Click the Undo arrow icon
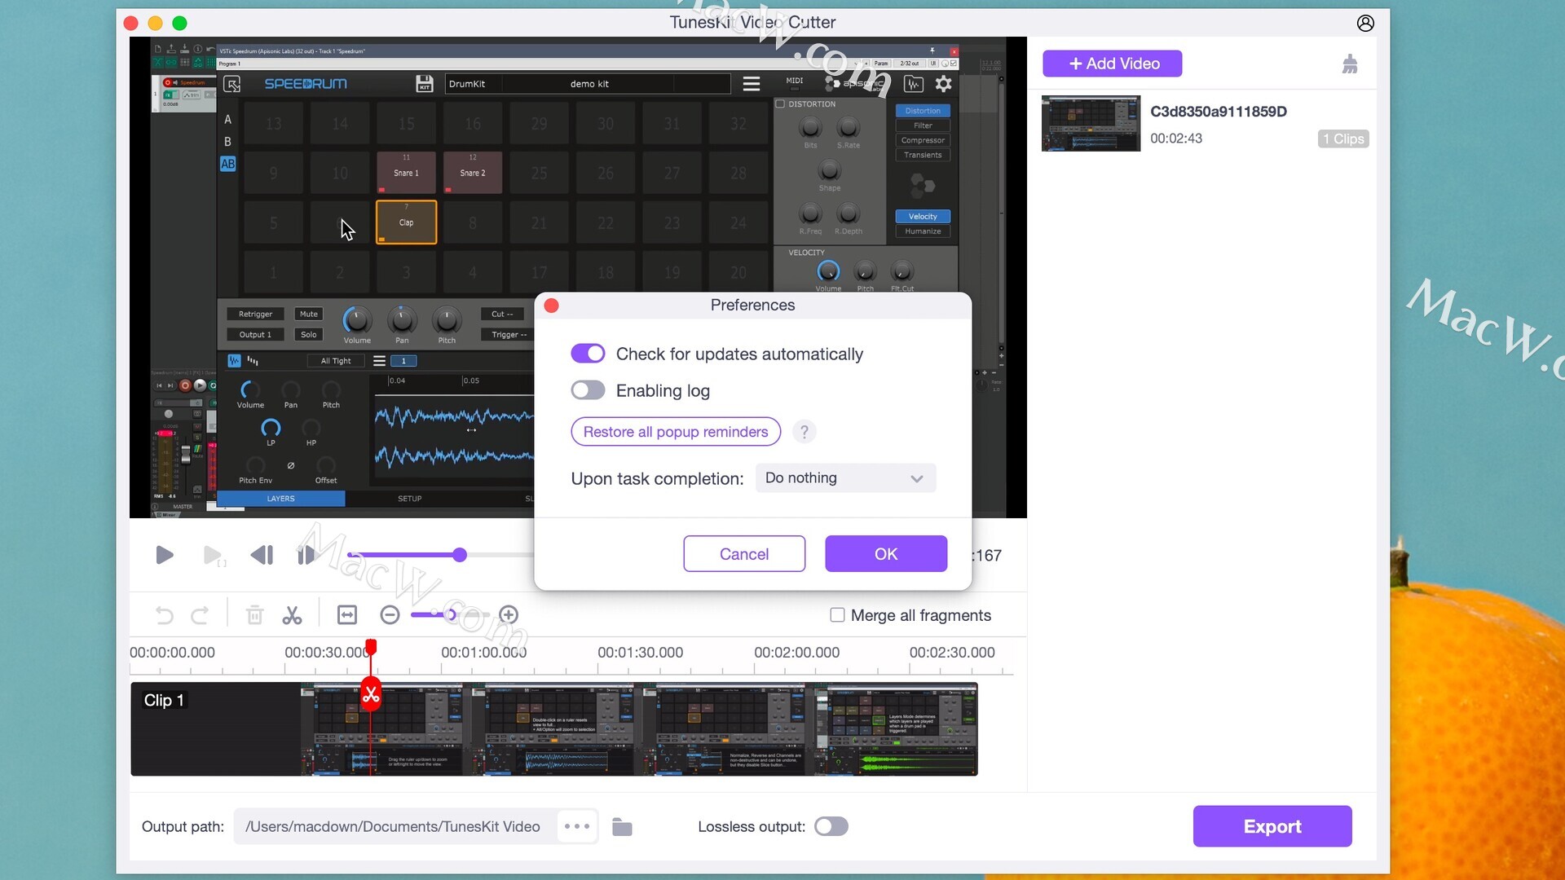 [x=165, y=615]
